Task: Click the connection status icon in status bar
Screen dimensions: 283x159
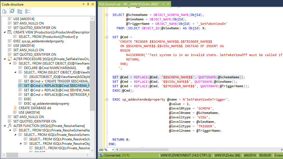Action: click(101, 155)
